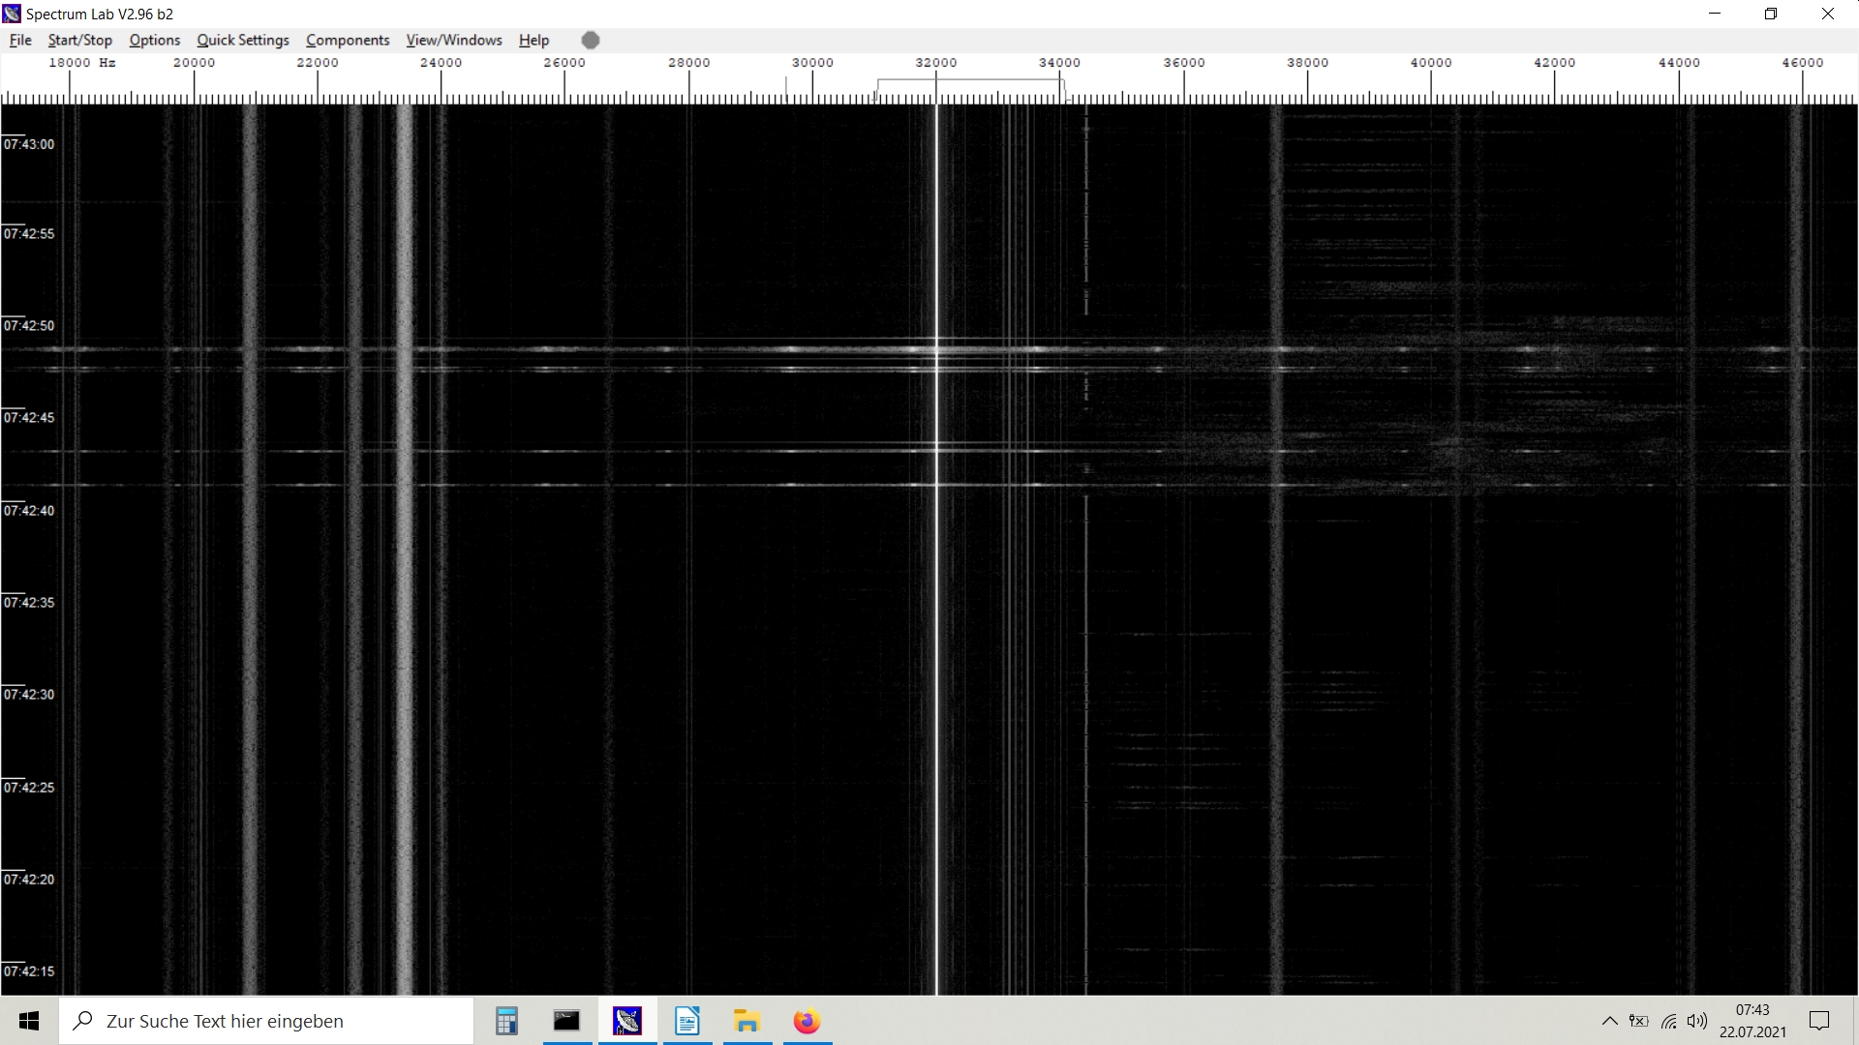Click the 07:43:00 time label
The image size is (1859, 1045).
[x=29, y=144]
